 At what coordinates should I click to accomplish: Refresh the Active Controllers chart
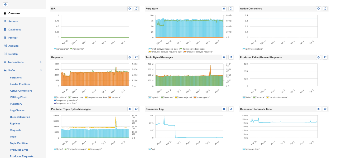[x=325, y=9]
